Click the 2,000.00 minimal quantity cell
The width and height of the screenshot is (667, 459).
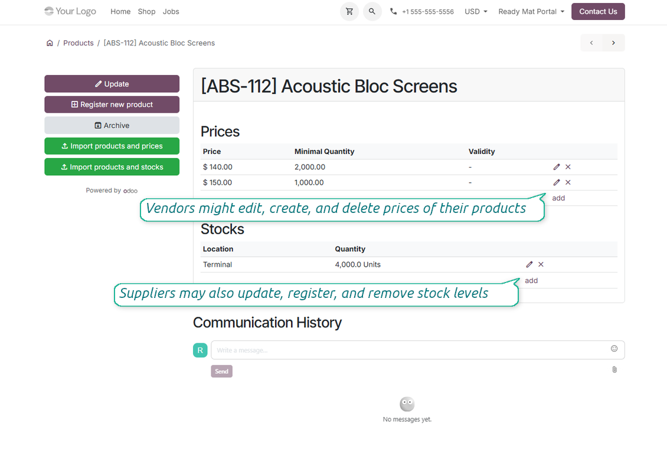tap(310, 167)
